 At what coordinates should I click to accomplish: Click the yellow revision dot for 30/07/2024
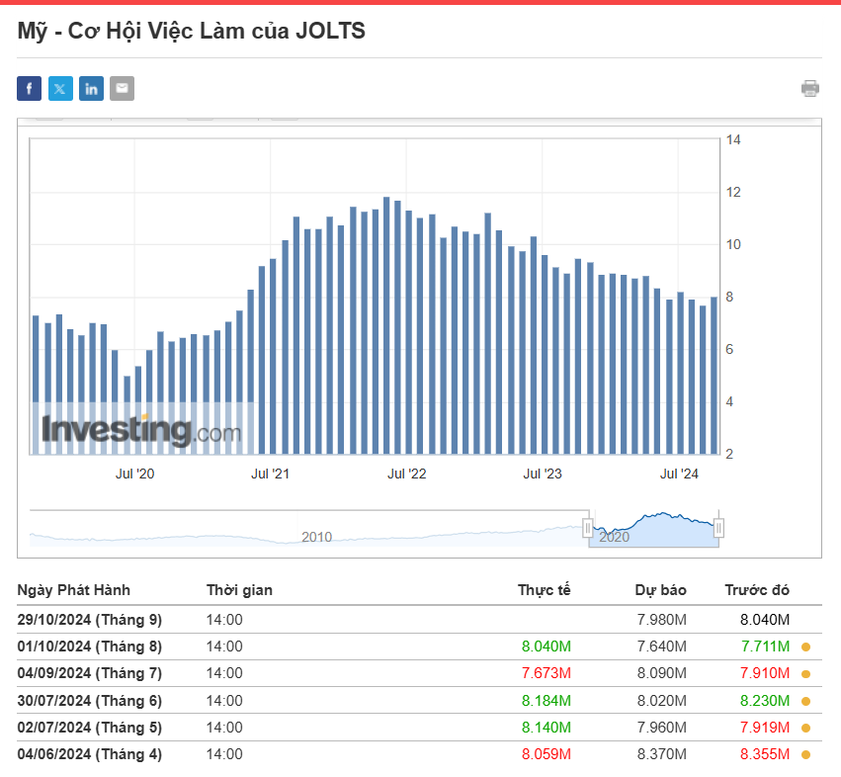coord(806,701)
